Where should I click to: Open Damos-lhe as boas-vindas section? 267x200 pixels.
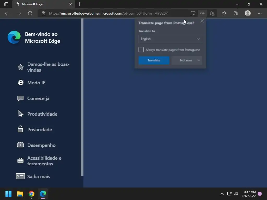(x=48, y=67)
